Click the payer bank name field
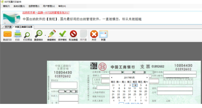 click(x=180, y=72)
